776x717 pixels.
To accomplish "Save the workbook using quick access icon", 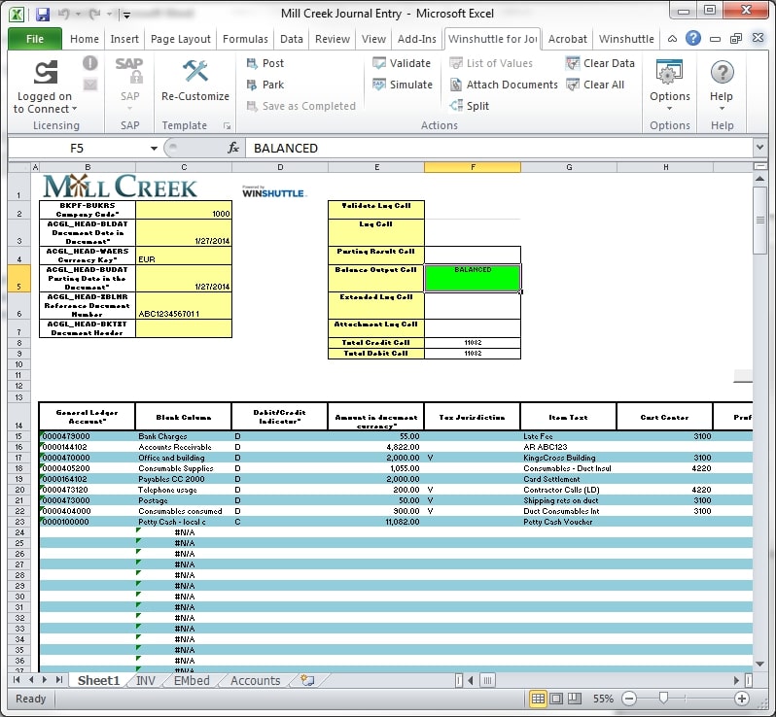I will (x=43, y=15).
